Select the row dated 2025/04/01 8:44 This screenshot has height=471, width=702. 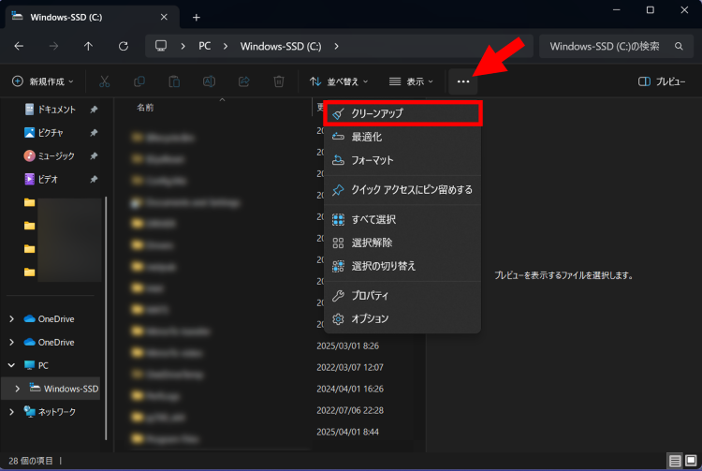point(269,432)
